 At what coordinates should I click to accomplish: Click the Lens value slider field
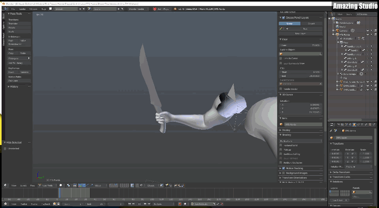(300, 45)
